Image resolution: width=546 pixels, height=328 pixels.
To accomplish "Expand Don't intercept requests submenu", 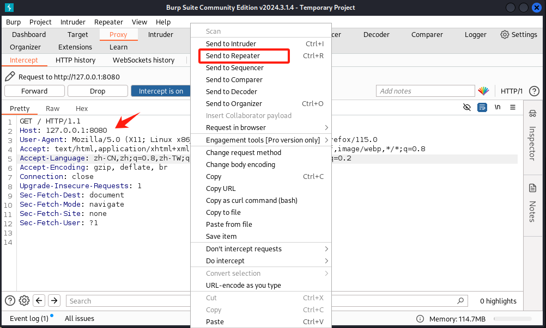I will pyautogui.click(x=261, y=249).
